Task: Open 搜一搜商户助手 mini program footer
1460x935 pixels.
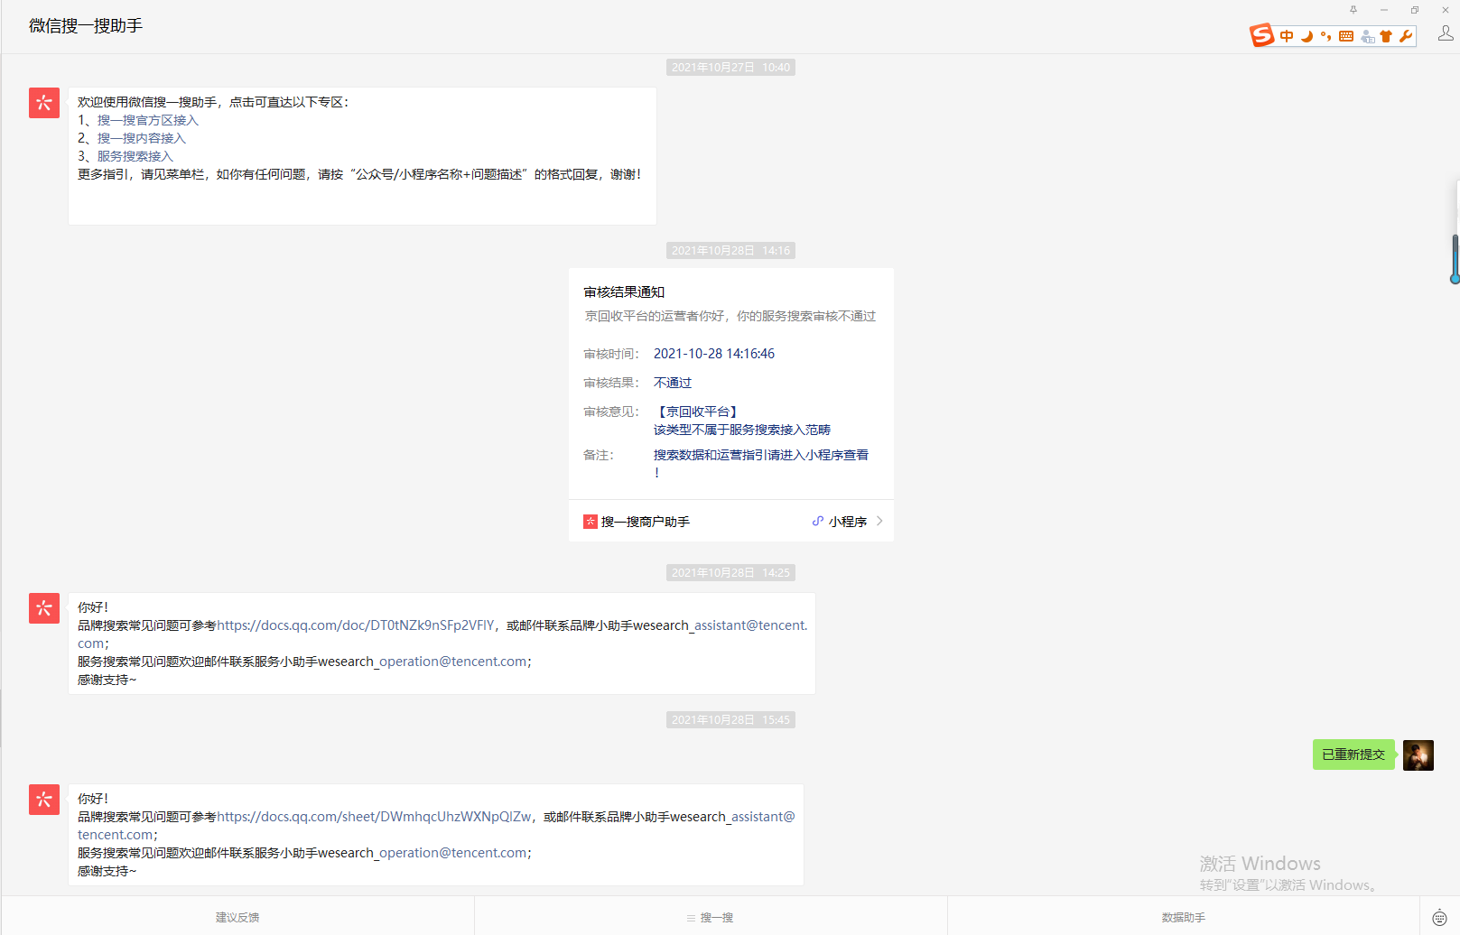Action: click(x=731, y=522)
